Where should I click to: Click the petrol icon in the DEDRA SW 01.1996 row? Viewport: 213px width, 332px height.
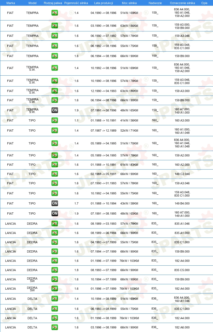tap(55, 289)
